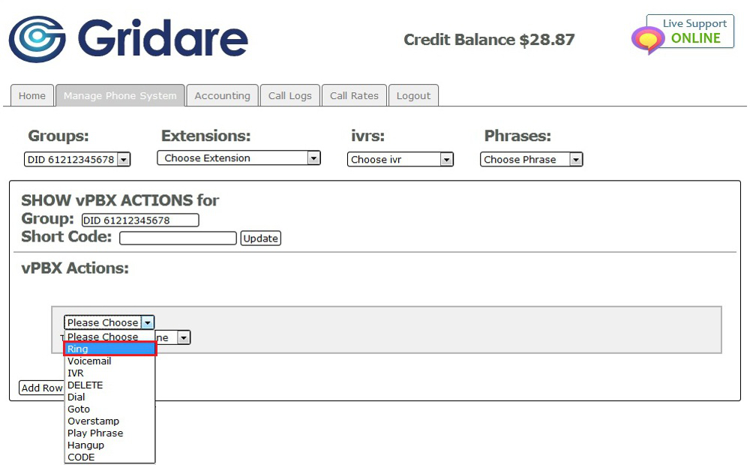This screenshot has height=465, width=750.
Task: Open the Choose ivr dropdown
Action: [400, 160]
